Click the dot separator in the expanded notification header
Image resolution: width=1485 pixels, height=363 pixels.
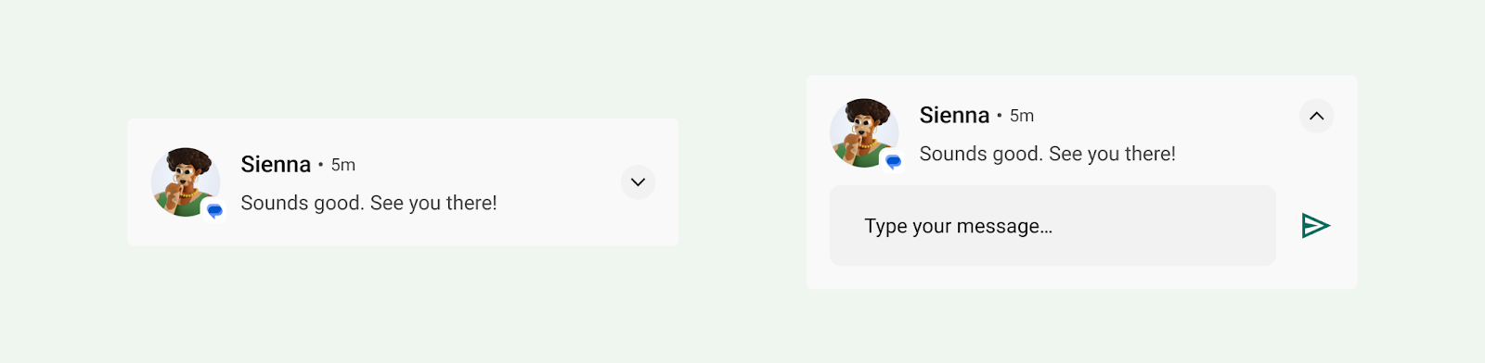[x=999, y=116]
